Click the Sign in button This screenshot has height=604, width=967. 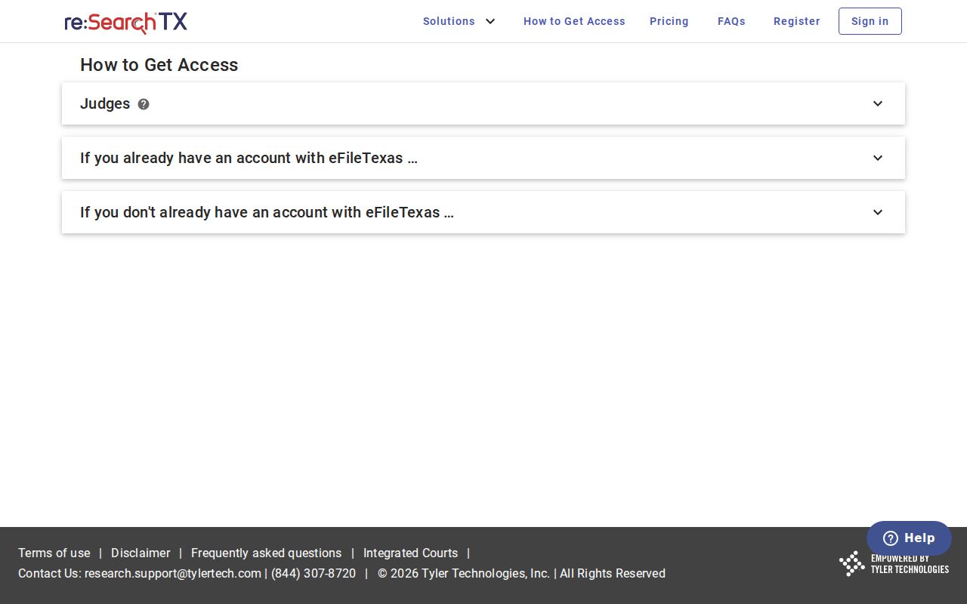click(870, 21)
